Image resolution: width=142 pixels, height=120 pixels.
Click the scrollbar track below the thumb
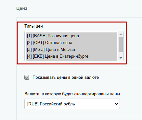121,54
